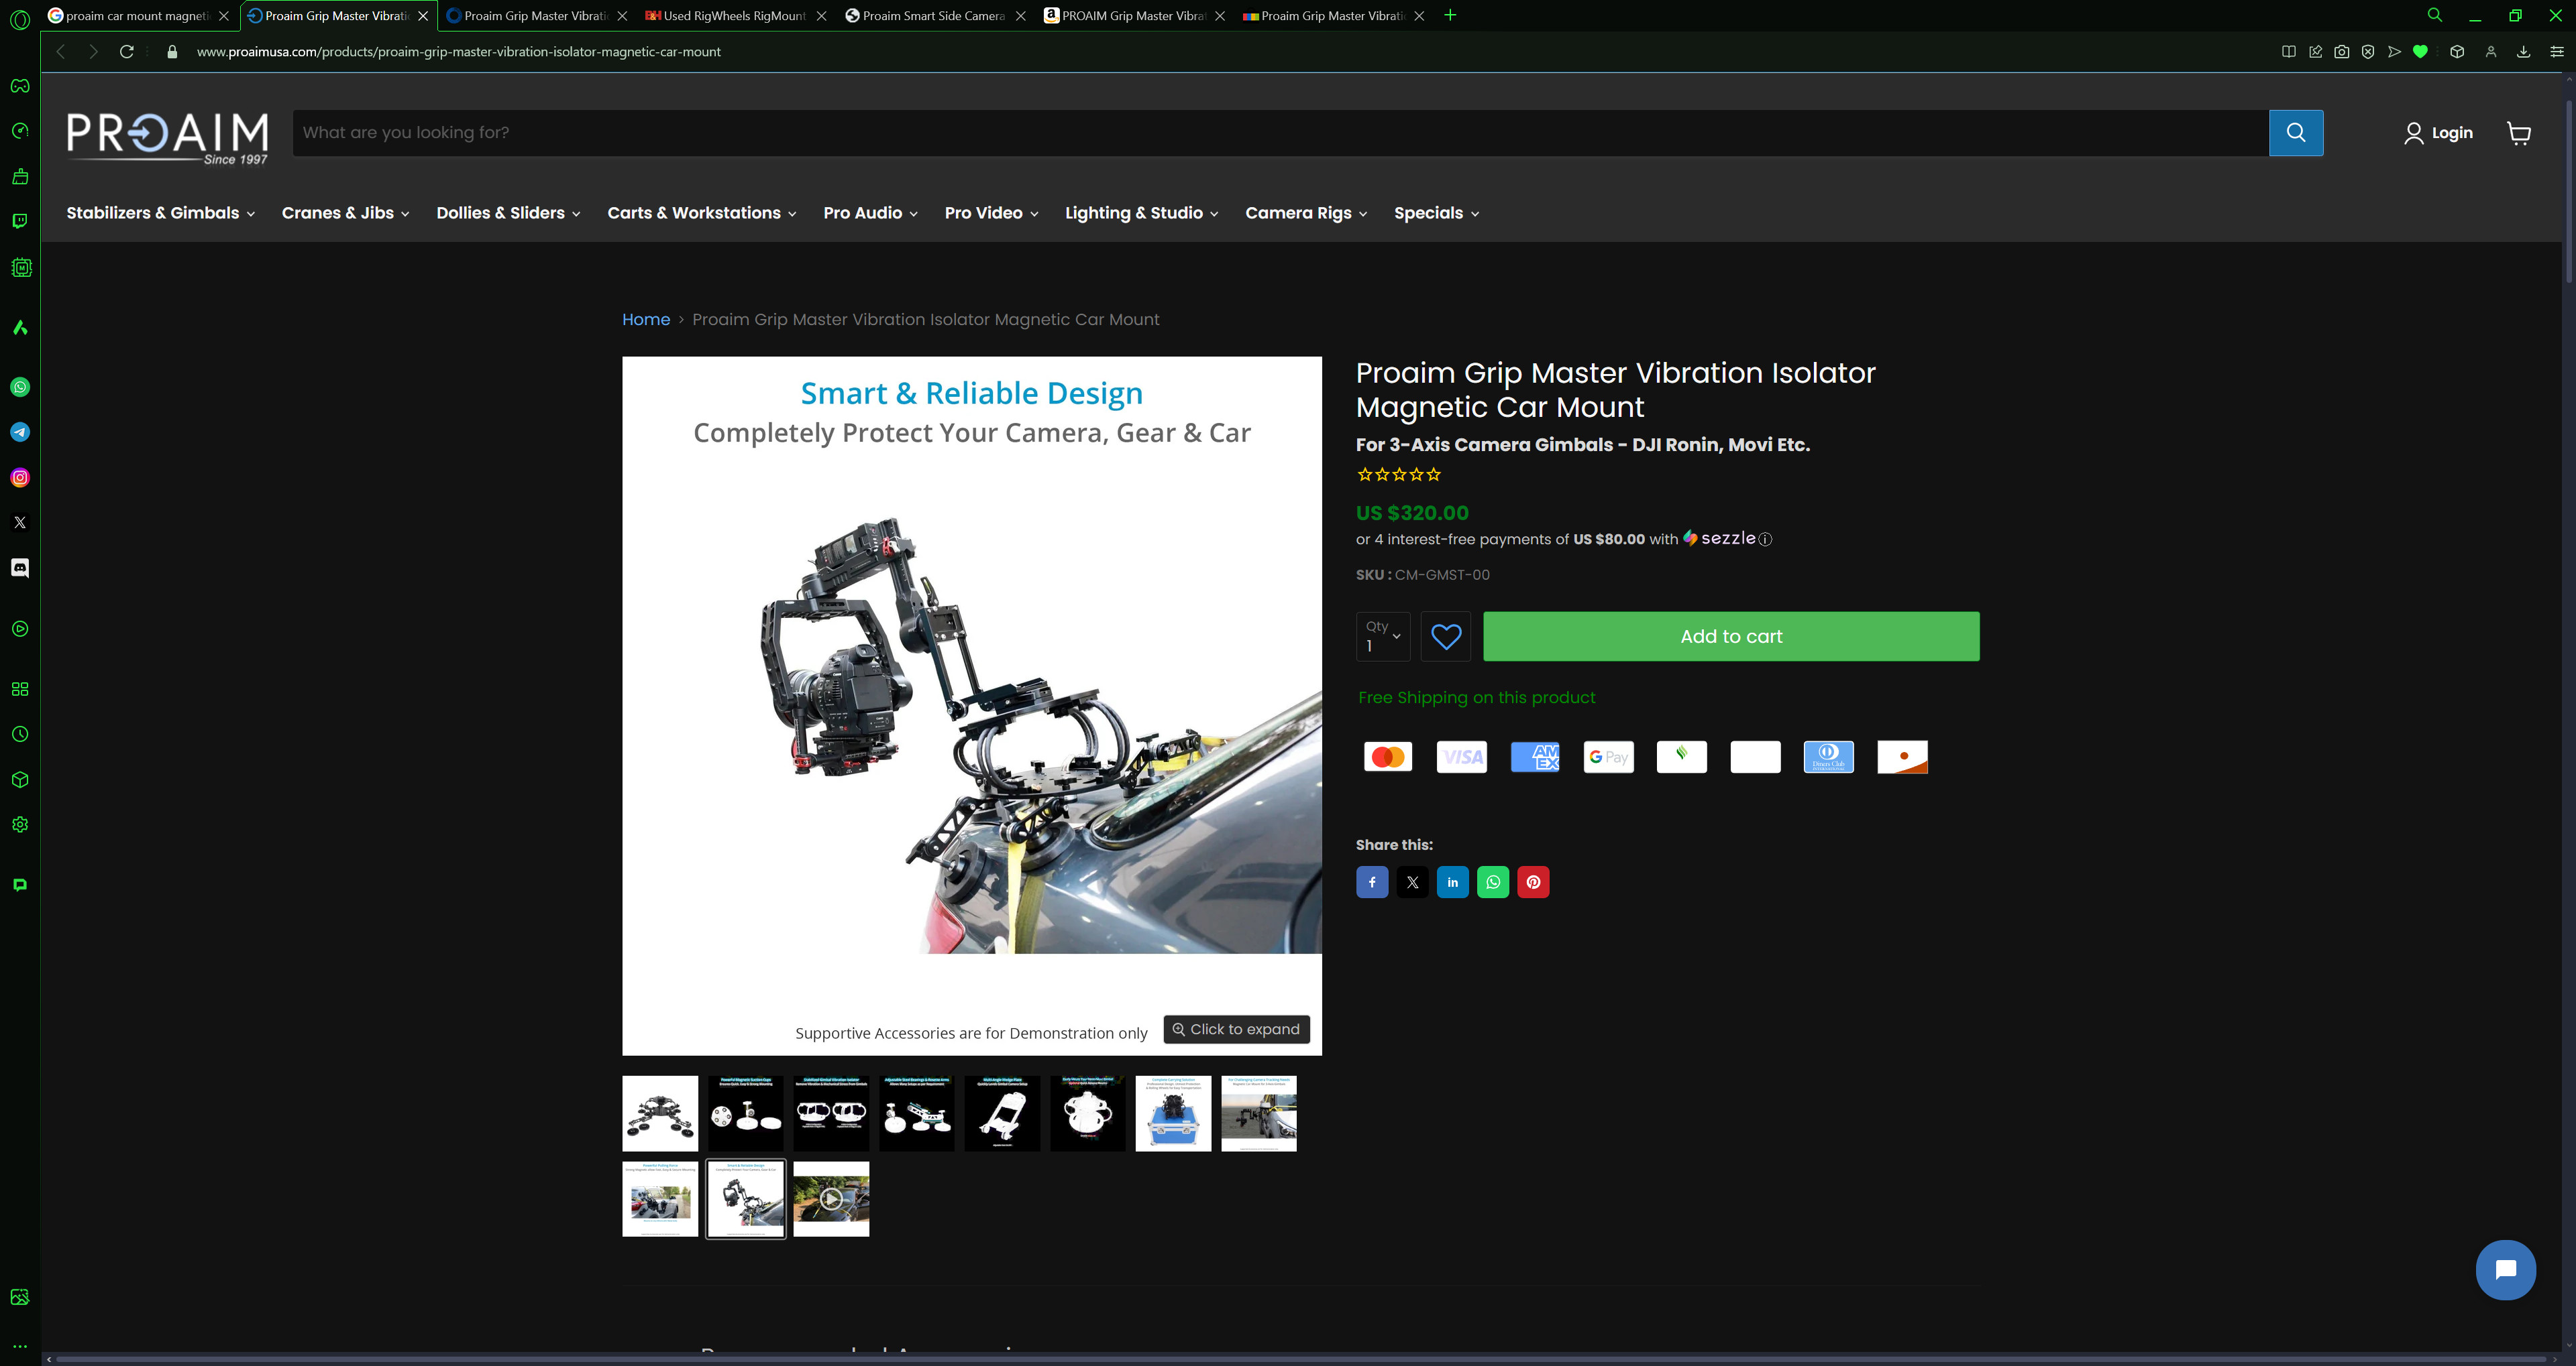Image resolution: width=2576 pixels, height=1366 pixels.
Task: Open Settings gear icon in sidebar
Action: (20, 824)
